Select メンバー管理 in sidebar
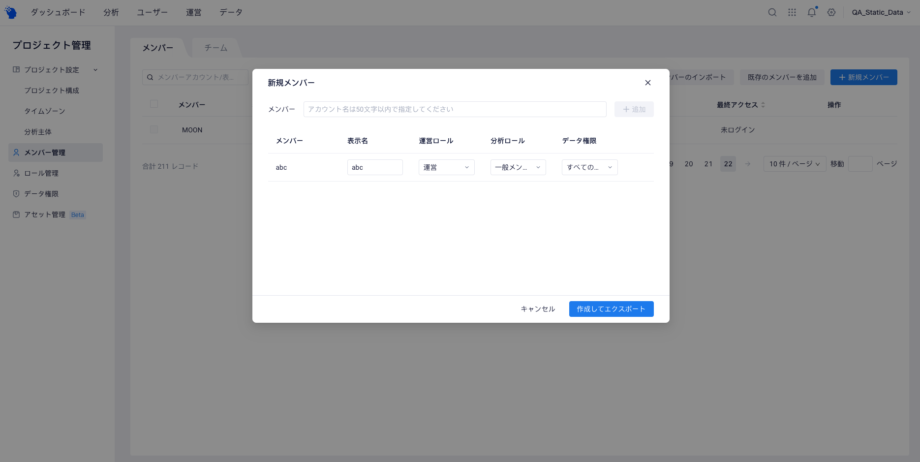The width and height of the screenshot is (920, 462). tap(56, 153)
